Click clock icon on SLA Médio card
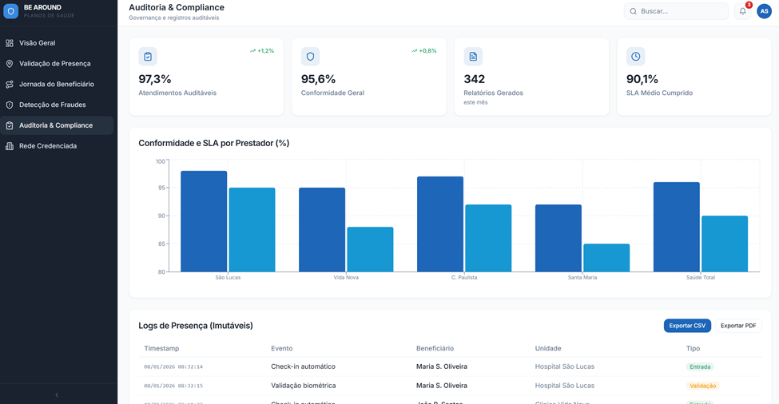 click(x=635, y=57)
